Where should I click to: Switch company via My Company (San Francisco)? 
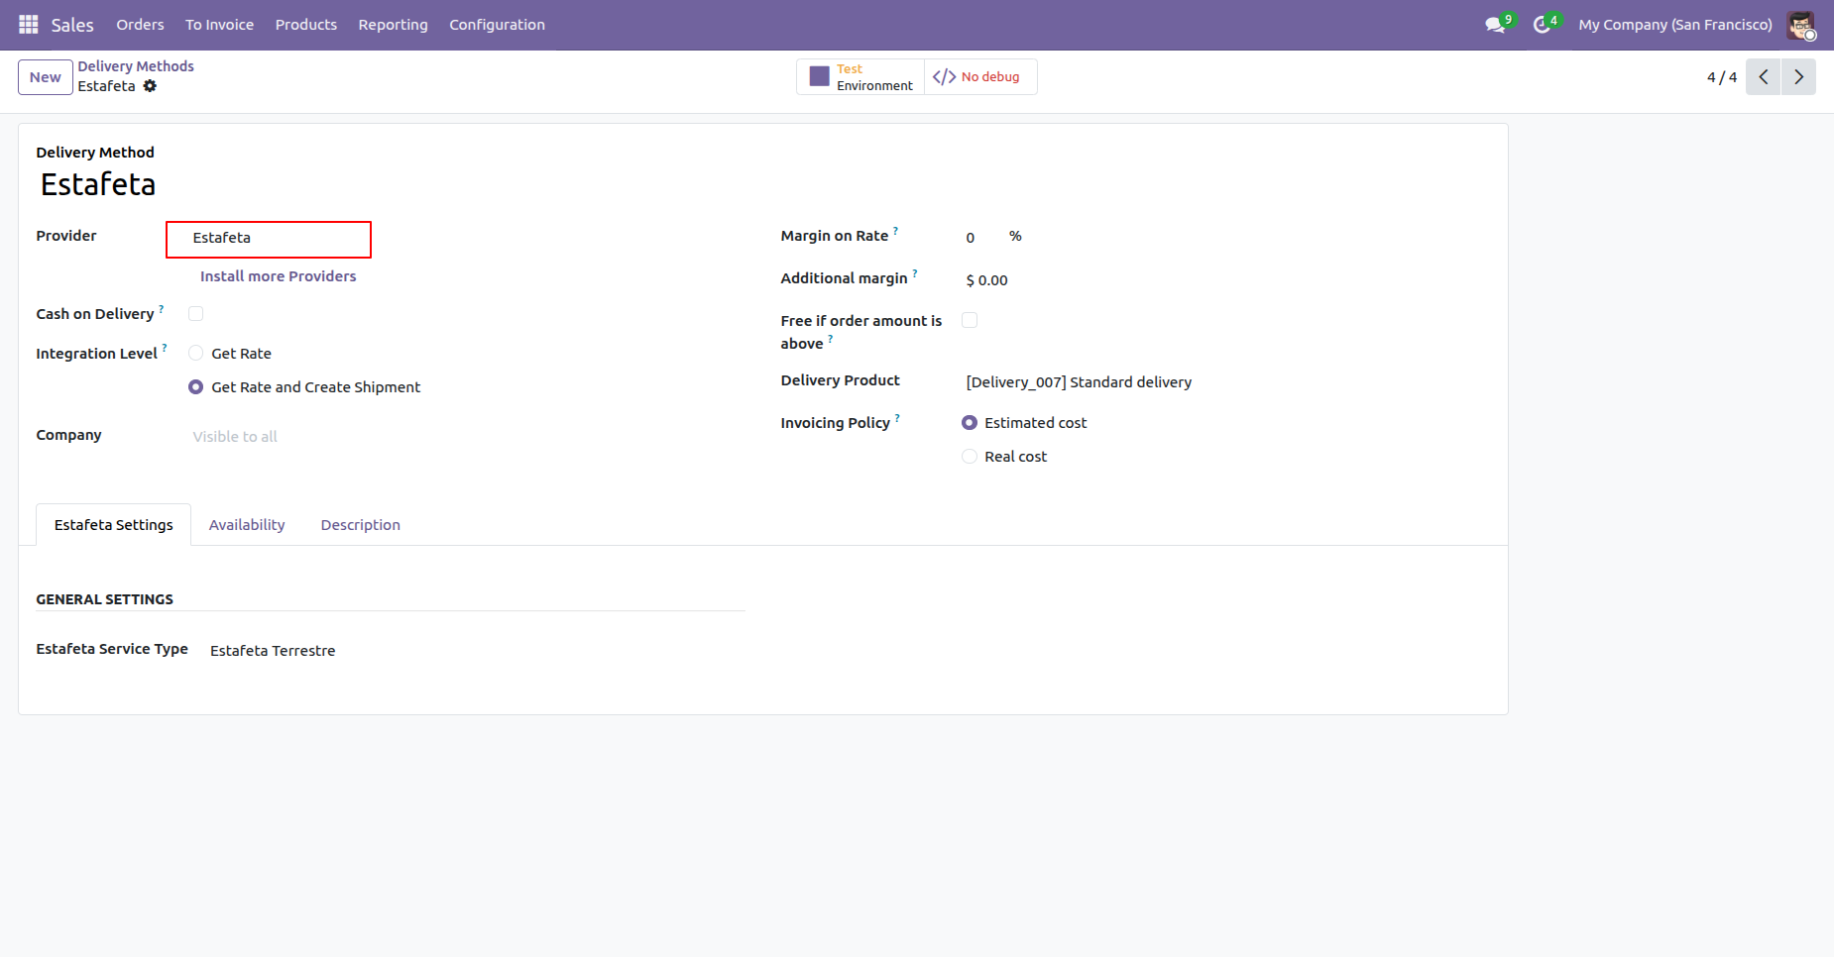pyautogui.click(x=1675, y=25)
